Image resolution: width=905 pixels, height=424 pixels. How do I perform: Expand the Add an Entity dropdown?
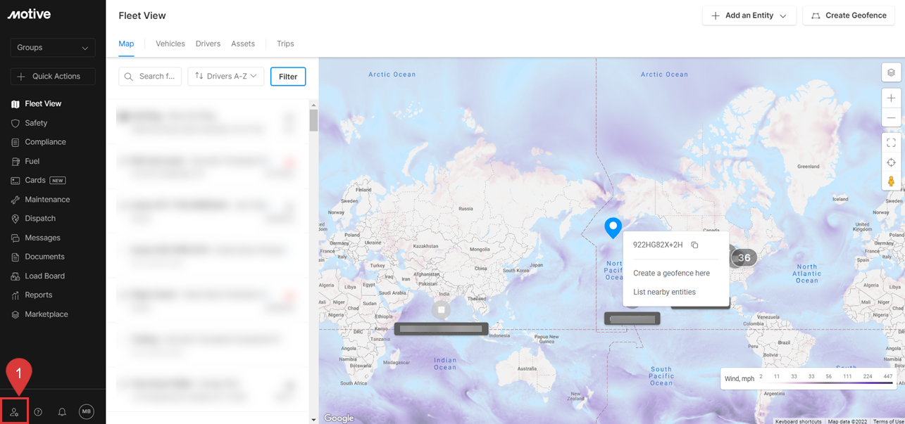pos(749,15)
